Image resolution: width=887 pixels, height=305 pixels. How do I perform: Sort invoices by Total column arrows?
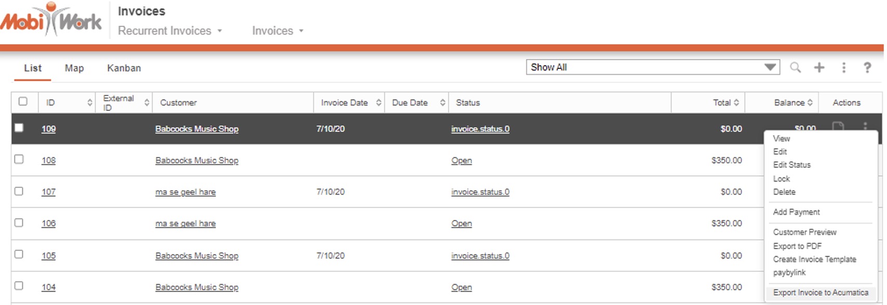coord(736,103)
